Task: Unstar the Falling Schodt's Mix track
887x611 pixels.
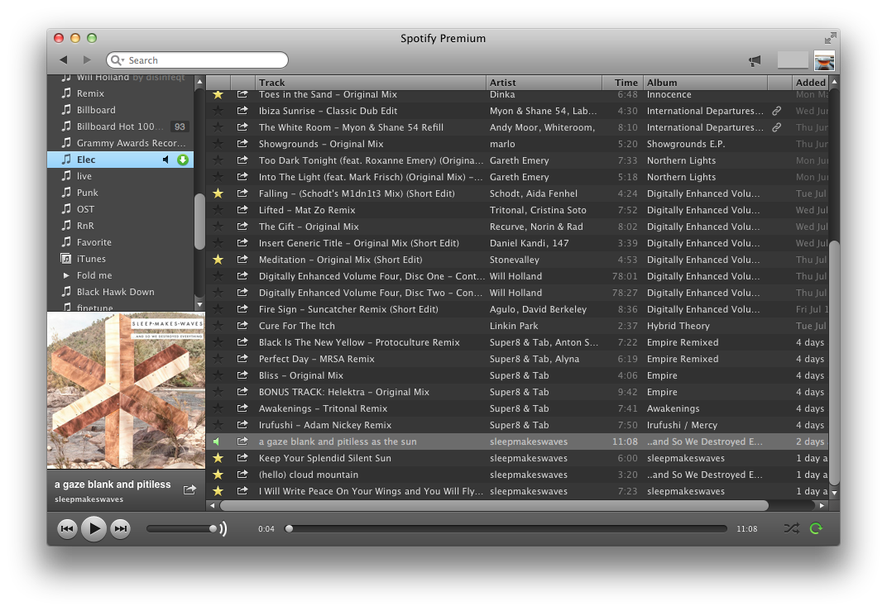Action: [x=218, y=193]
